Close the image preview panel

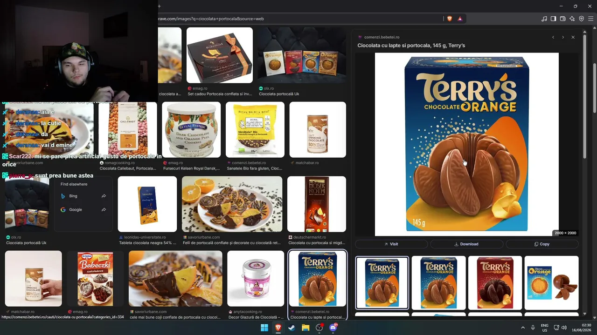pos(573,37)
